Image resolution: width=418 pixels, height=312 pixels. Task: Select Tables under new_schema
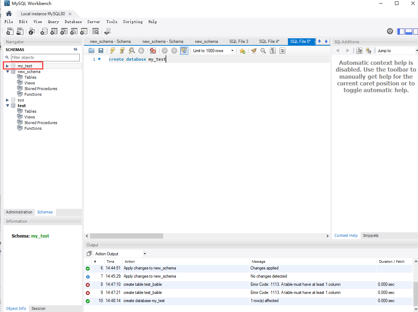tap(30, 77)
